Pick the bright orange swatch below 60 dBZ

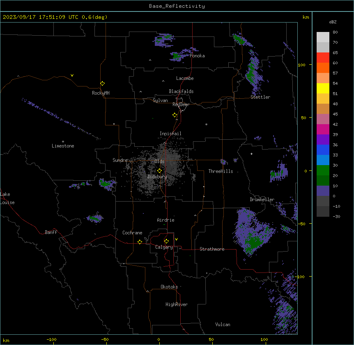323,68
